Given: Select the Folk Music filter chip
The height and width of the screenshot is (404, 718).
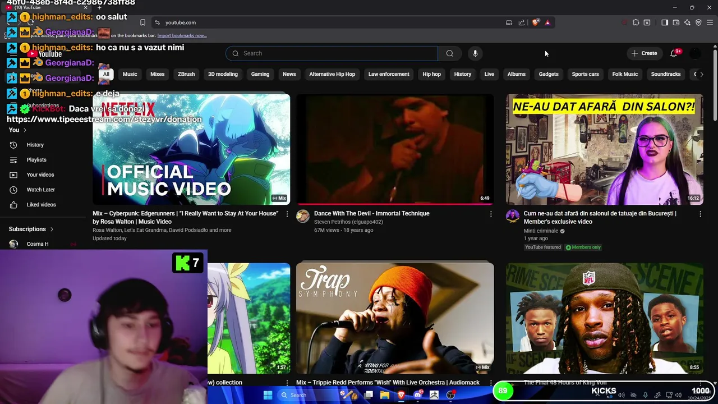Looking at the screenshot, I should 625,74.
